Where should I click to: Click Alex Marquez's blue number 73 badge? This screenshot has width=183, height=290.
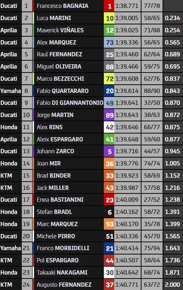click(x=109, y=42)
